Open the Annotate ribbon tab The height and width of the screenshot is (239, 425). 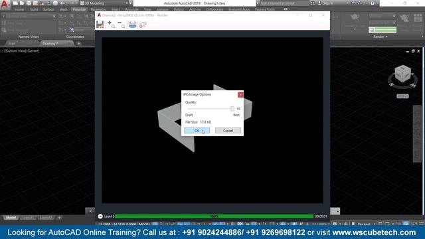coord(131,9)
